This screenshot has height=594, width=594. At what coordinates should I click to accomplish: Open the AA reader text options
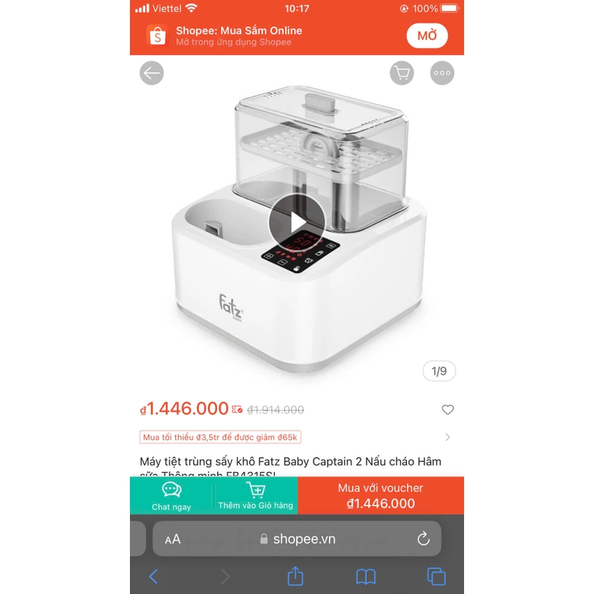[173, 539]
